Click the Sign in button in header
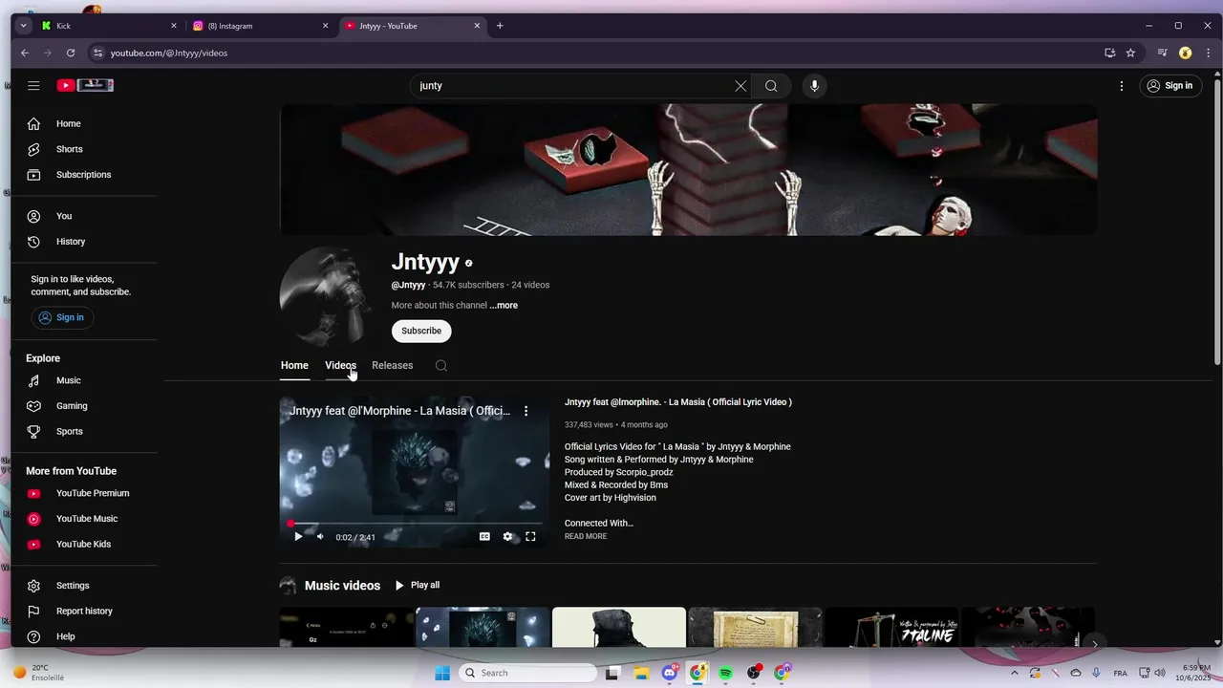The height and width of the screenshot is (688, 1223). tap(1169, 86)
